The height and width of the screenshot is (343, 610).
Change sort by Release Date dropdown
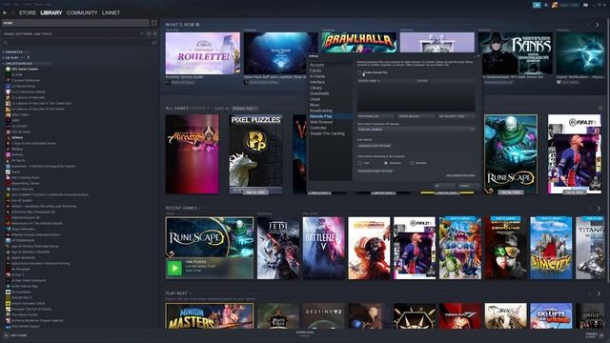[245, 109]
